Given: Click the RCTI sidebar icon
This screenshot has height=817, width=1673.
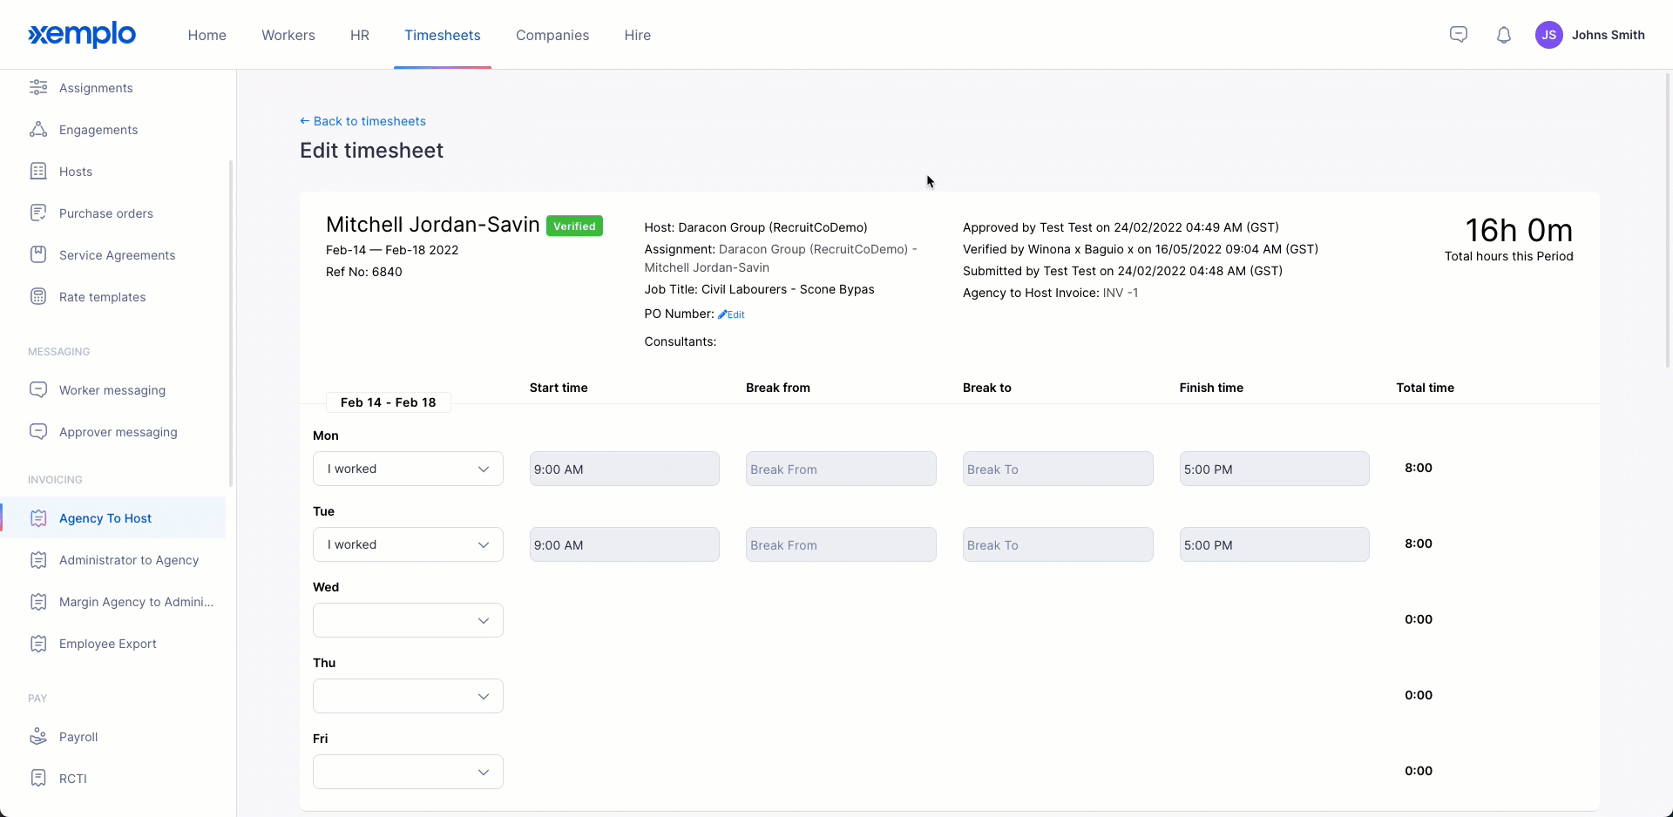Looking at the screenshot, I should (38, 779).
